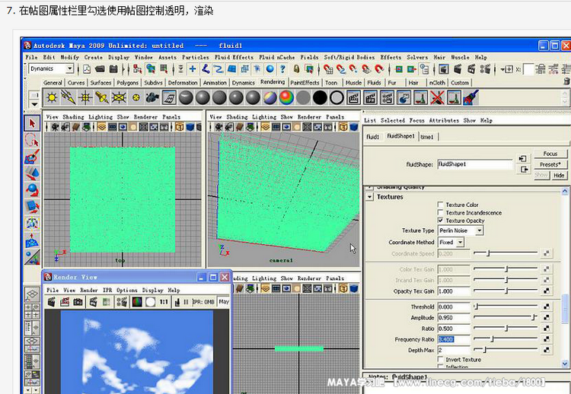The width and height of the screenshot is (571, 394).
Task: Save scene using floppy disk icon
Action: 113,68
